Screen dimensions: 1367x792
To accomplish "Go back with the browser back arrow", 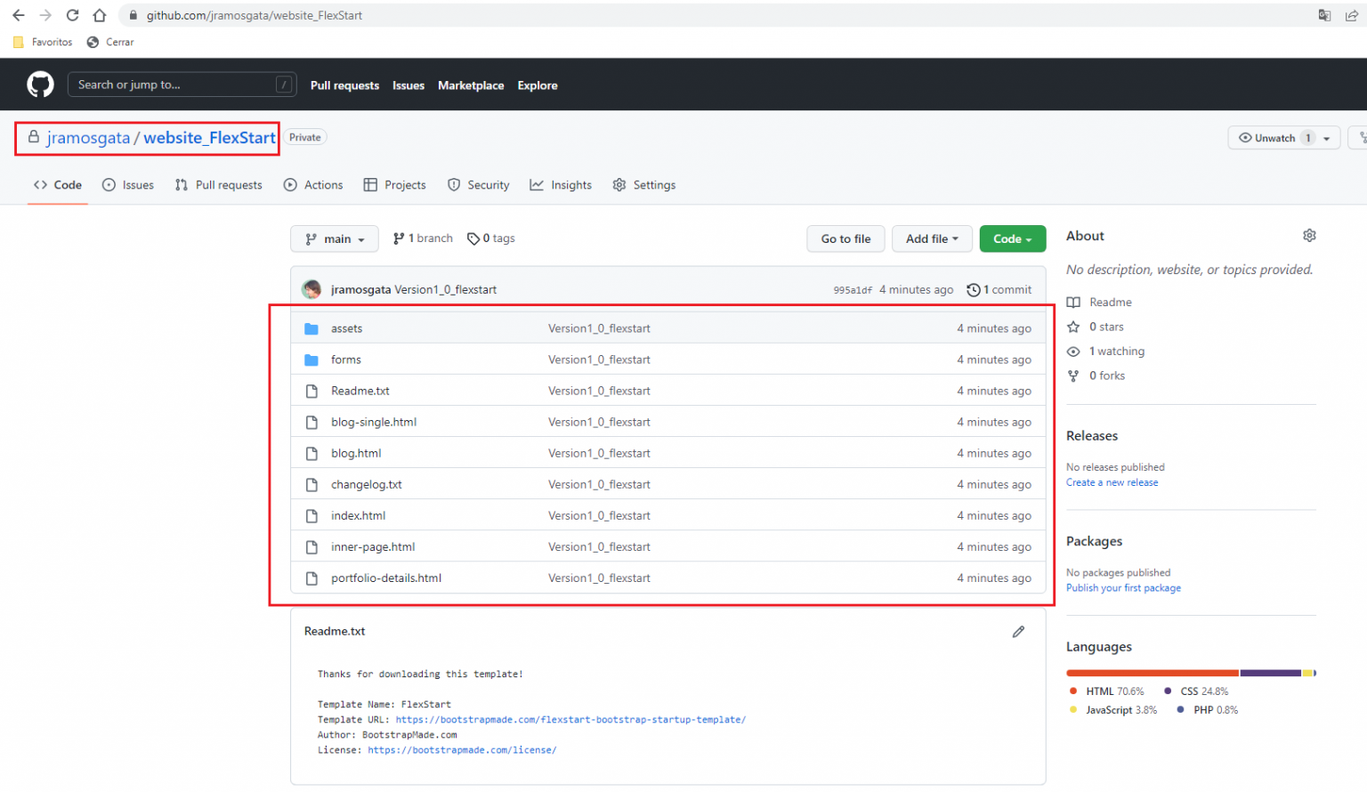I will click(19, 15).
